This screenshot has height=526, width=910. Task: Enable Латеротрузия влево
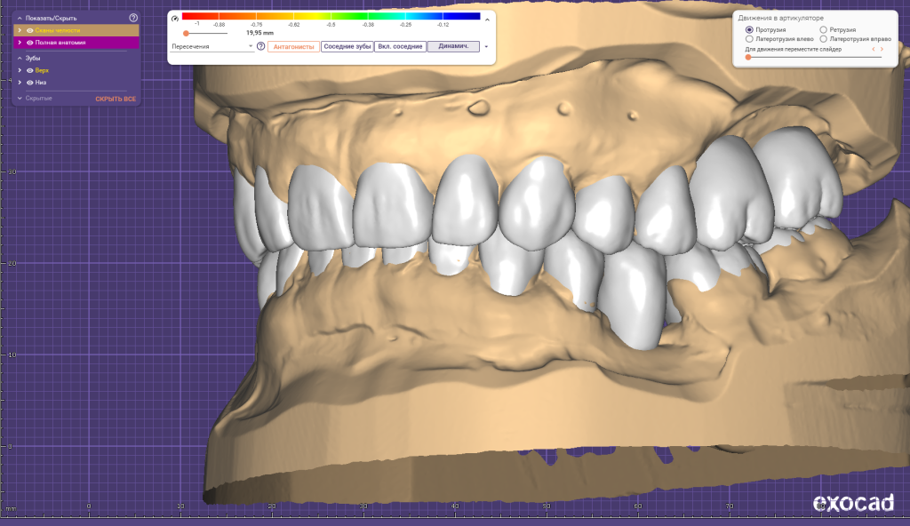(748, 38)
